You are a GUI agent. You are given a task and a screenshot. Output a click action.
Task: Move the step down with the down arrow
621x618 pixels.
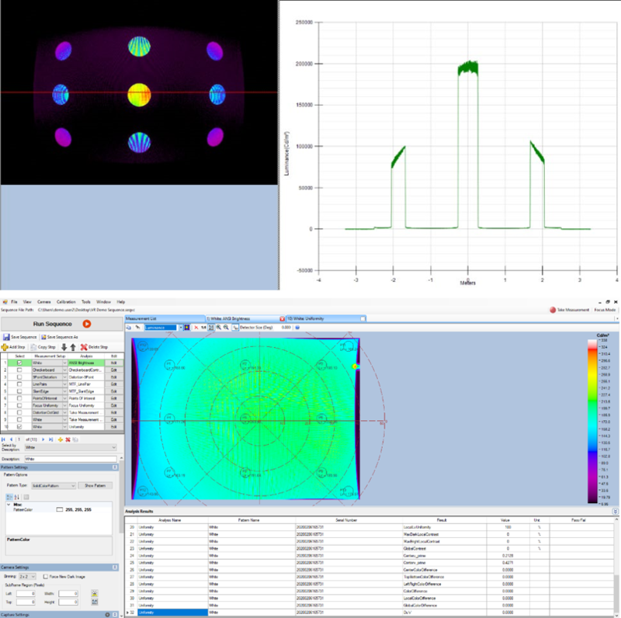64,347
